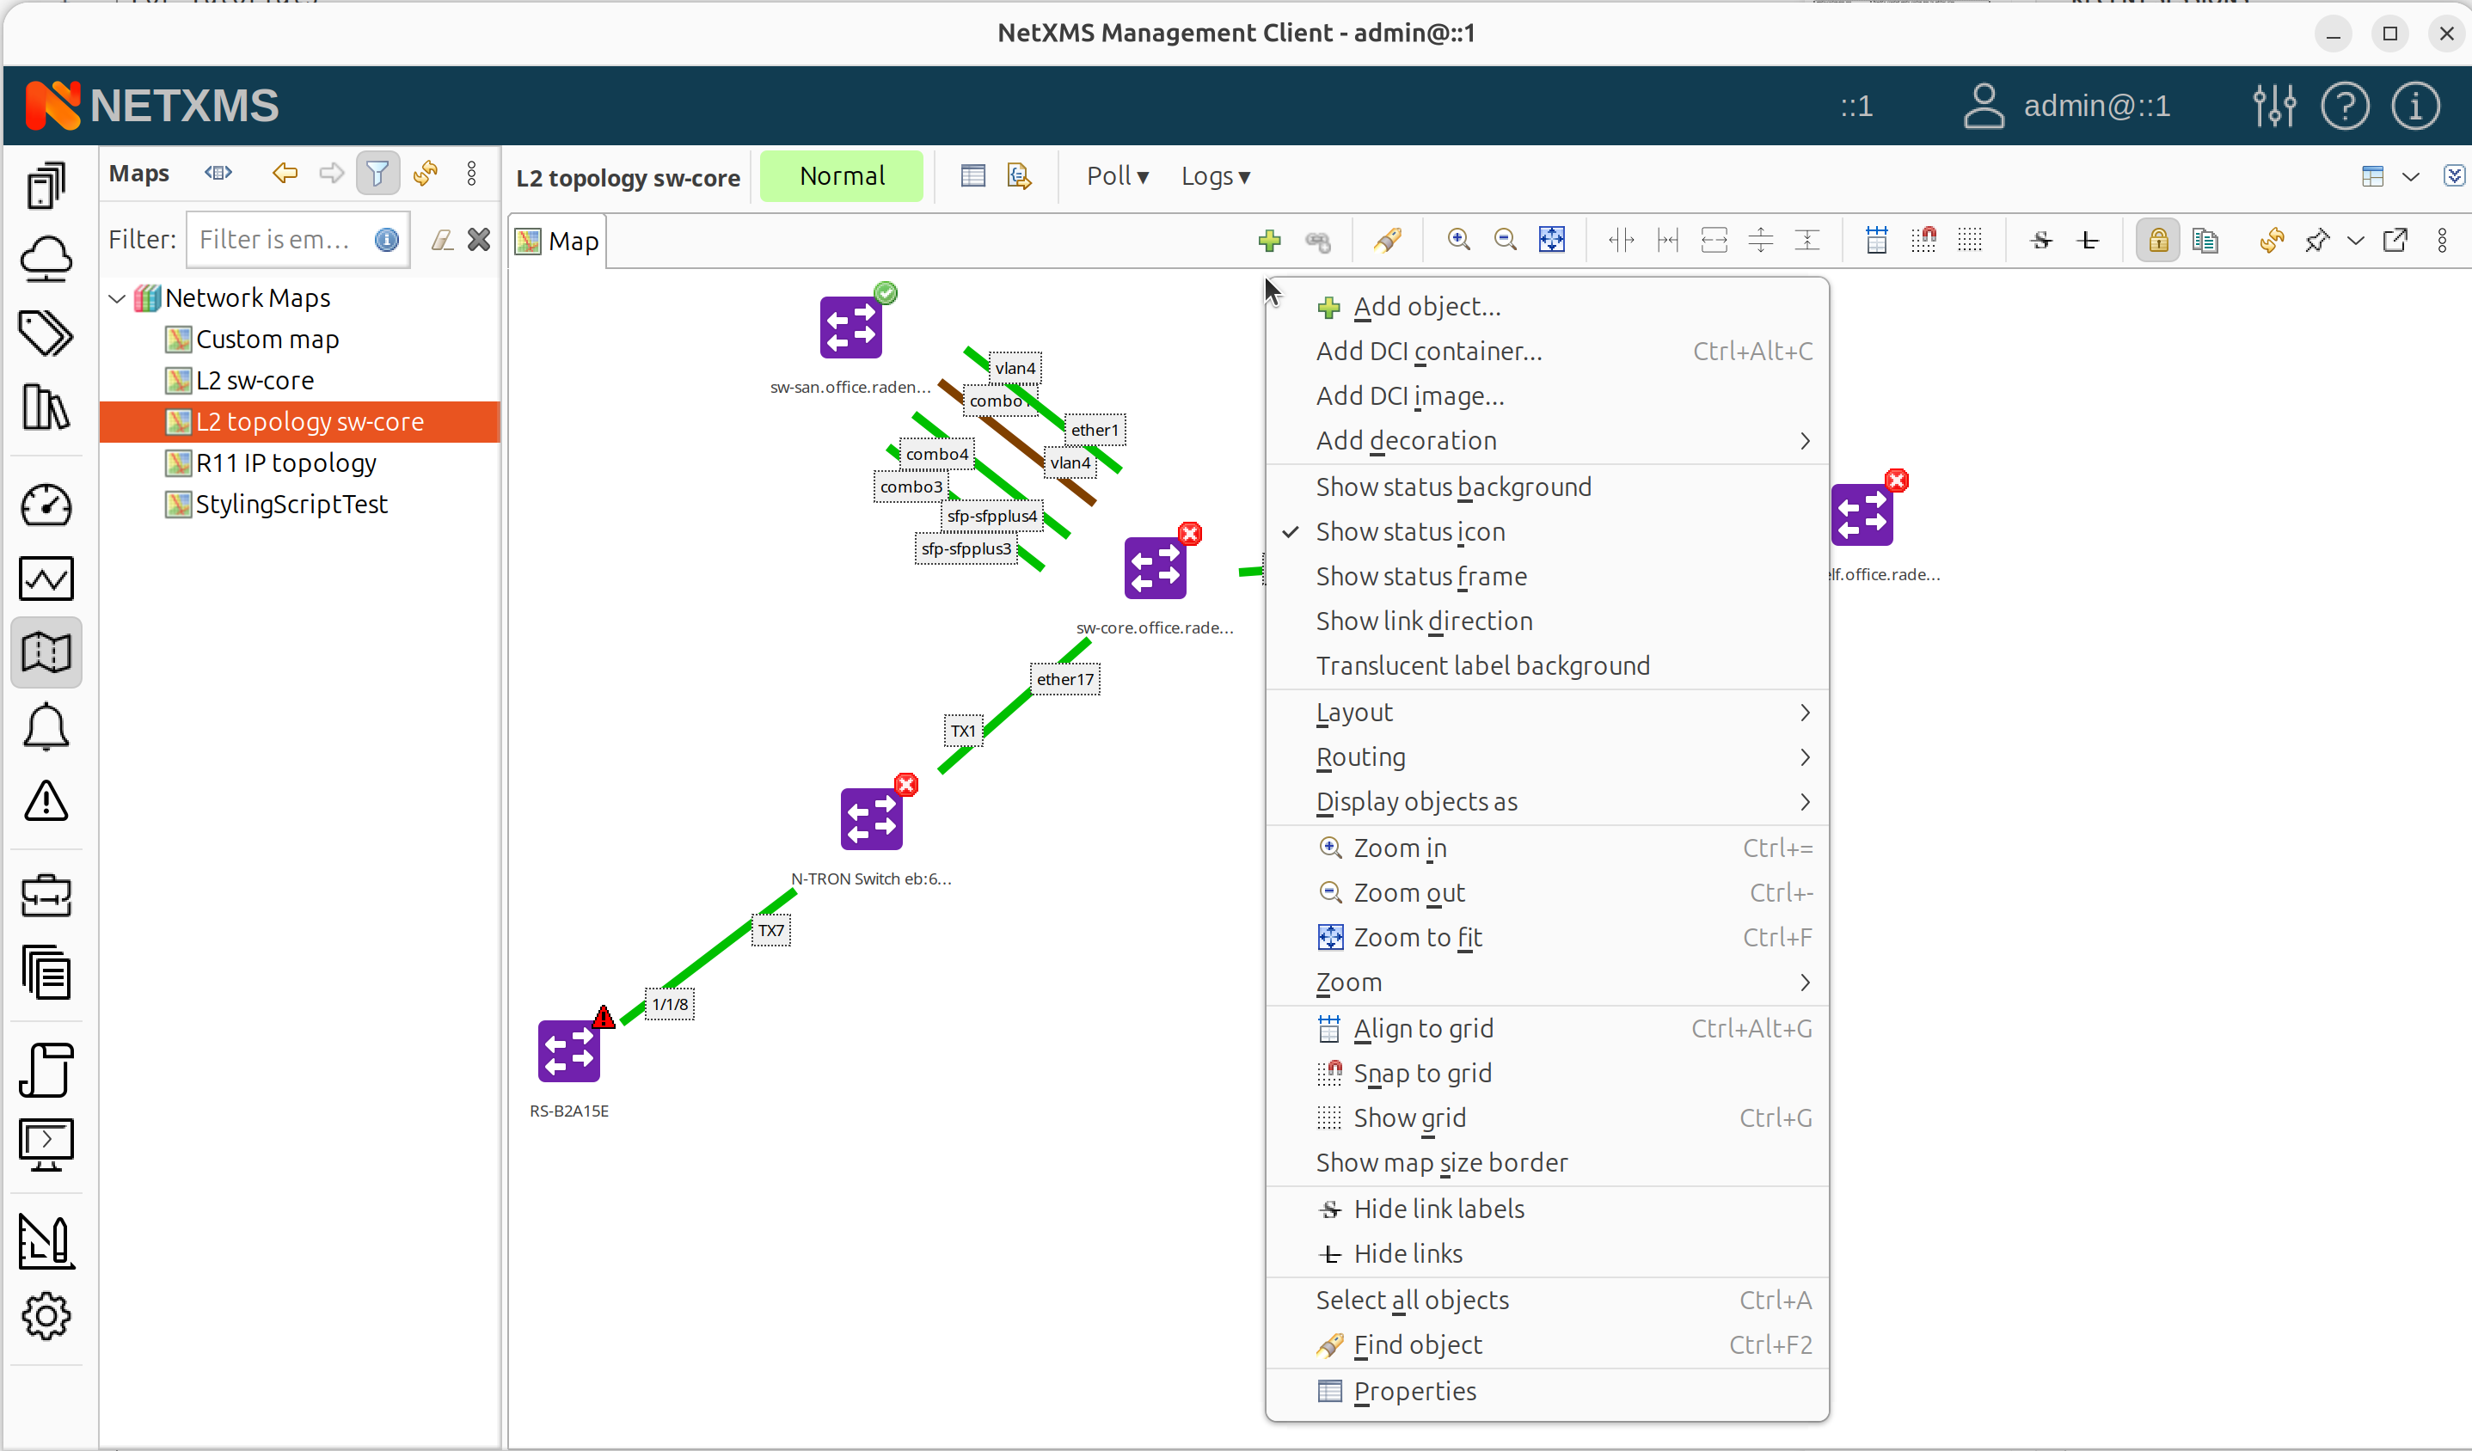Click the Hide link labels toolbar icon

(x=2041, y=240)
